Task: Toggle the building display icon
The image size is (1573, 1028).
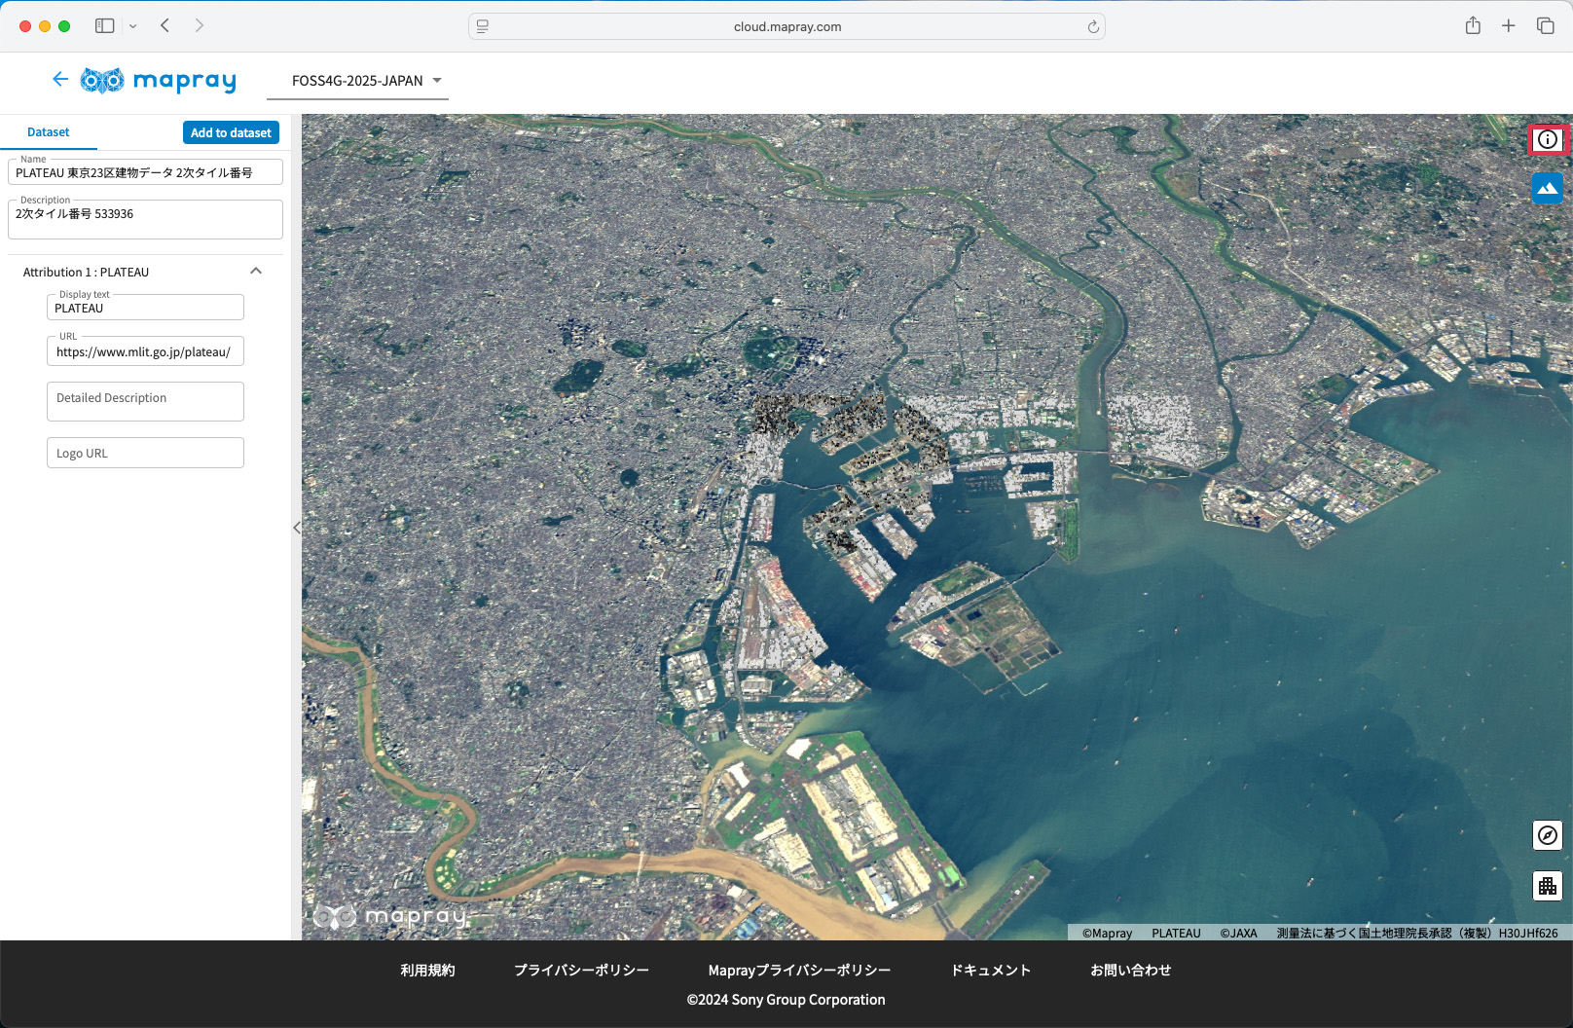Action: point(1547,886)
